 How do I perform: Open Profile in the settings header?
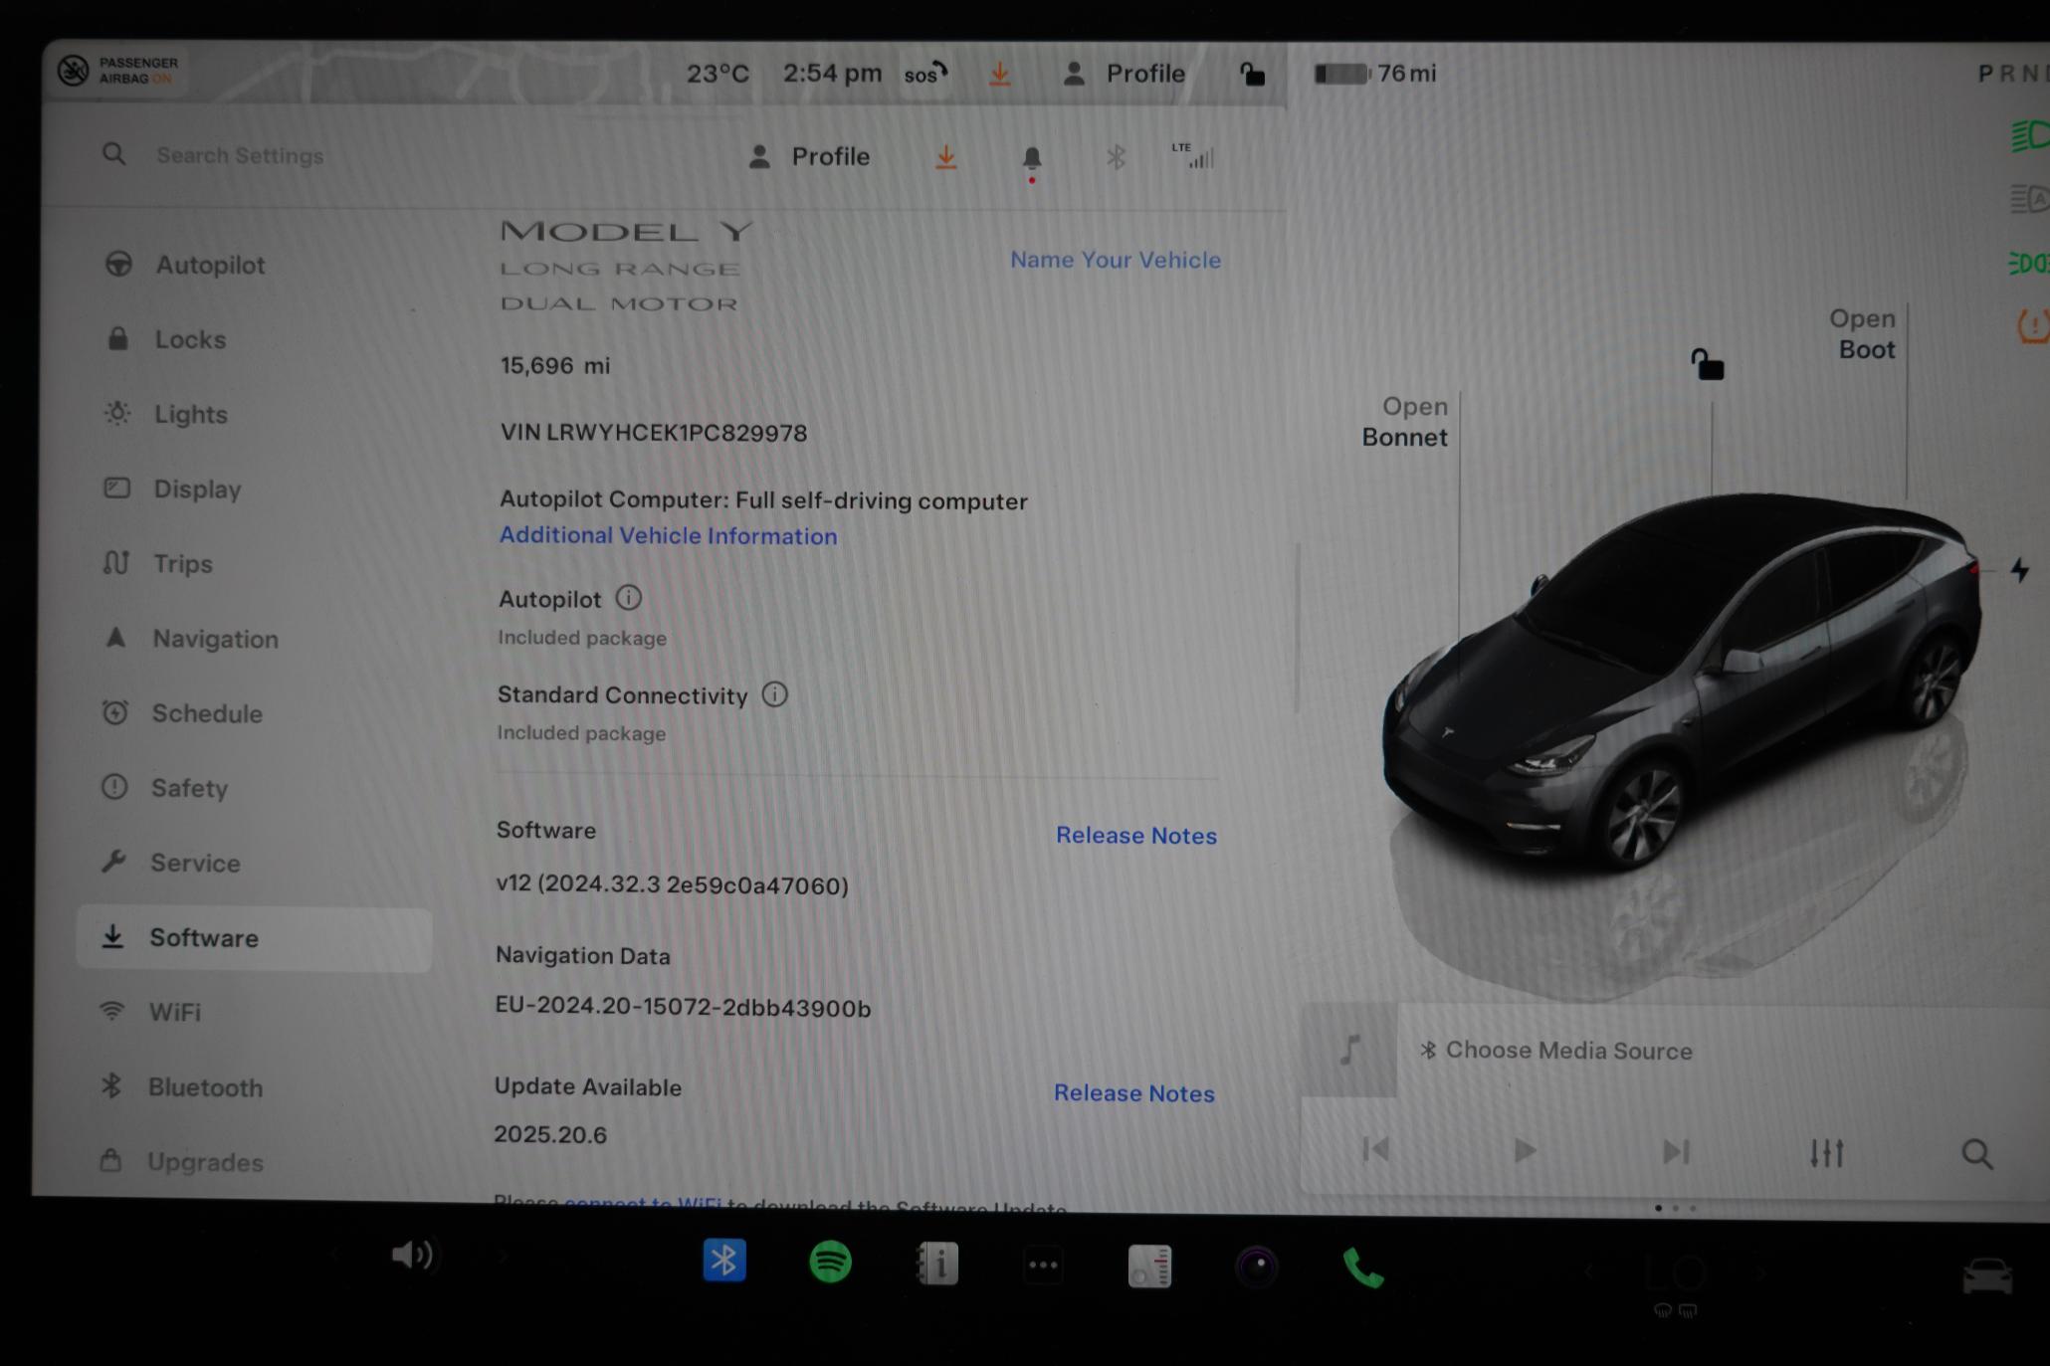point(809,157)
